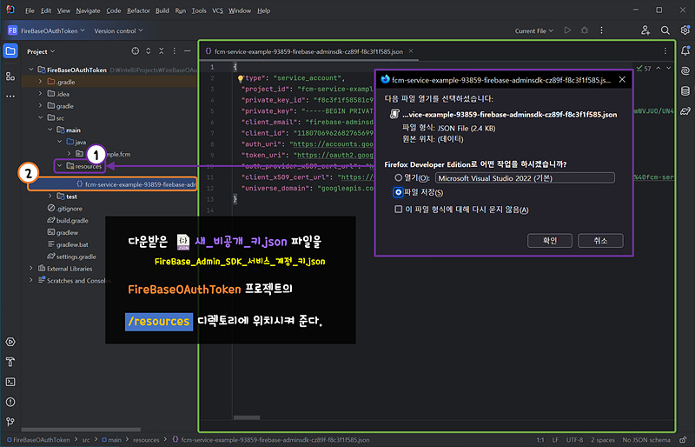
Task: Select .gitignore file in project tree
Action: [x=69, y=208]
